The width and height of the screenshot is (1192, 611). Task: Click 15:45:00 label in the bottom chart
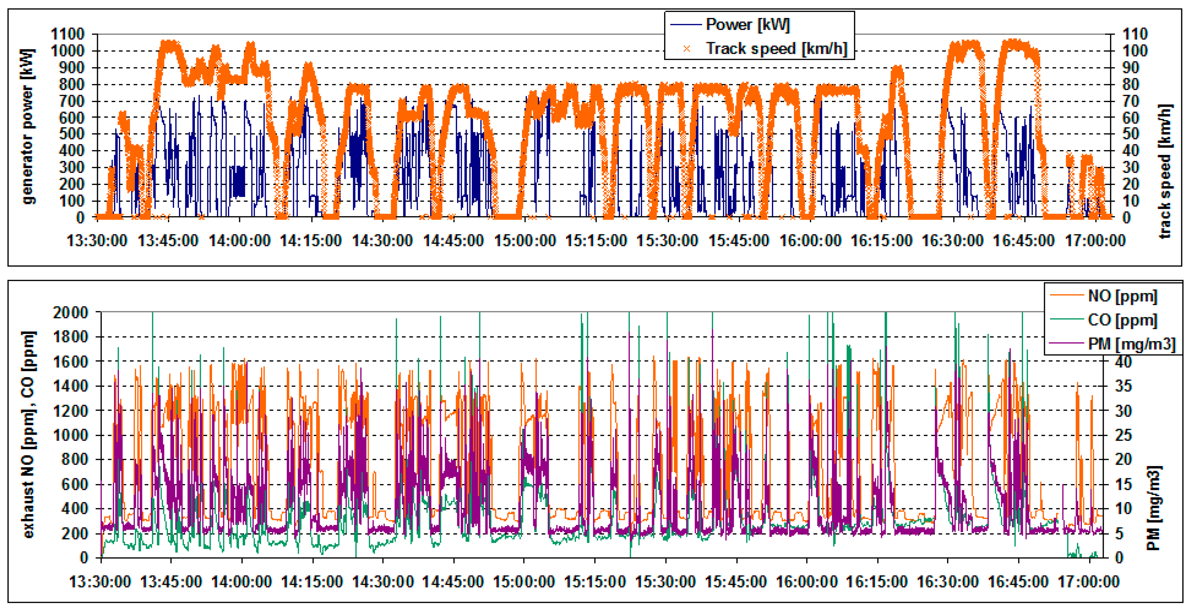coord(736,581)
